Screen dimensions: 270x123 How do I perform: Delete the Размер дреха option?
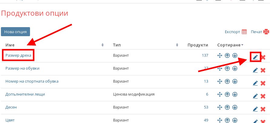263,57
